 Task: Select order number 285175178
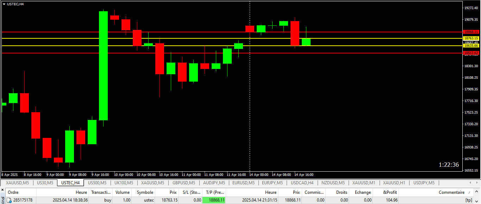pyautogui.click(x=23, y=200)
